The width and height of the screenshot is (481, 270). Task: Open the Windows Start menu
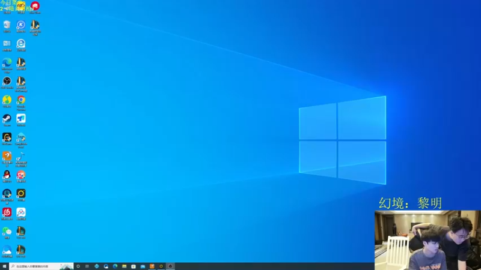[4, 266]
